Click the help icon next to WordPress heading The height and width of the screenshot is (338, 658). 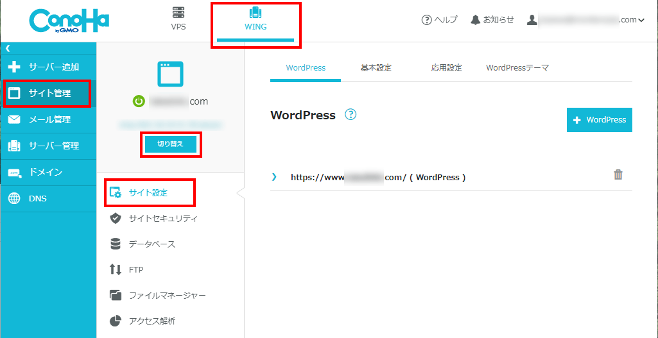pos(351,114)
